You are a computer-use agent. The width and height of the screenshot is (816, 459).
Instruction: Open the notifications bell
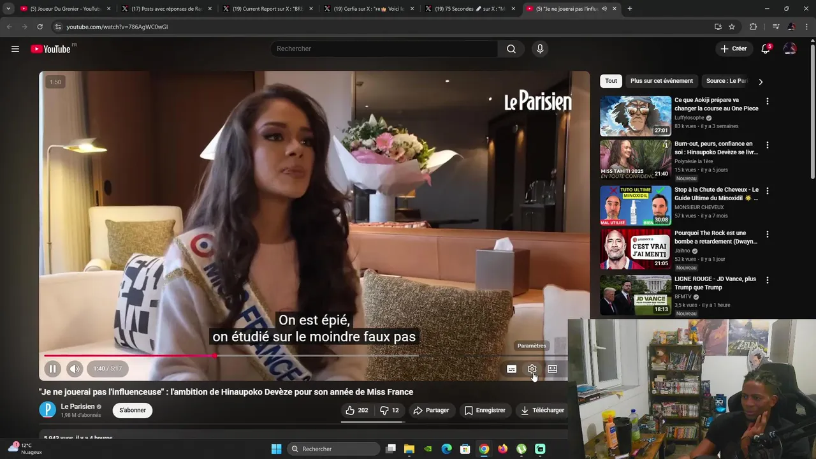766,49
